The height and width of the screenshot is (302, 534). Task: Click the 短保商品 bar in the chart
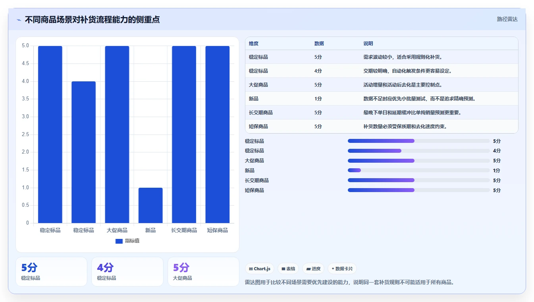(218, 135)
